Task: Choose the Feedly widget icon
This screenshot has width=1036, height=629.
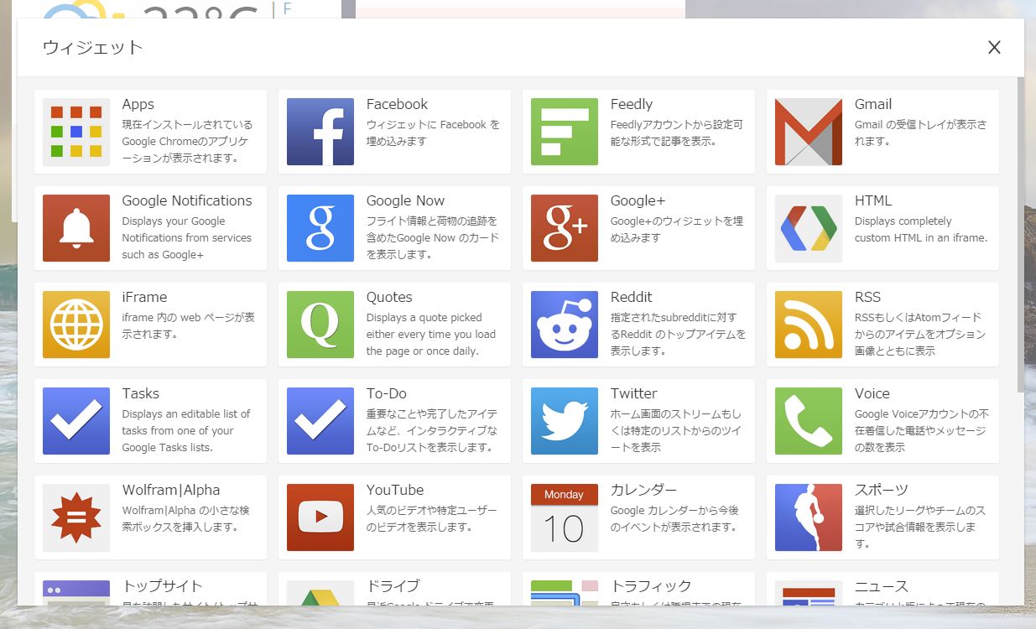Action: 565,132
